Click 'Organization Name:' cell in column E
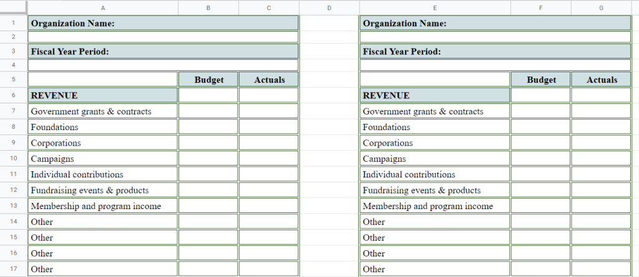 [495, 23]
